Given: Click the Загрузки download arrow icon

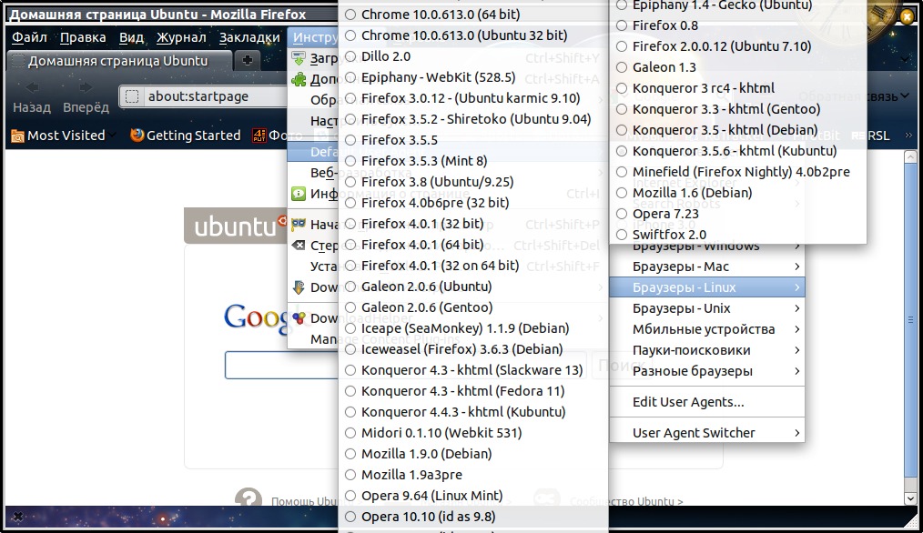Looking at the screenshot, I should [299, 58].
